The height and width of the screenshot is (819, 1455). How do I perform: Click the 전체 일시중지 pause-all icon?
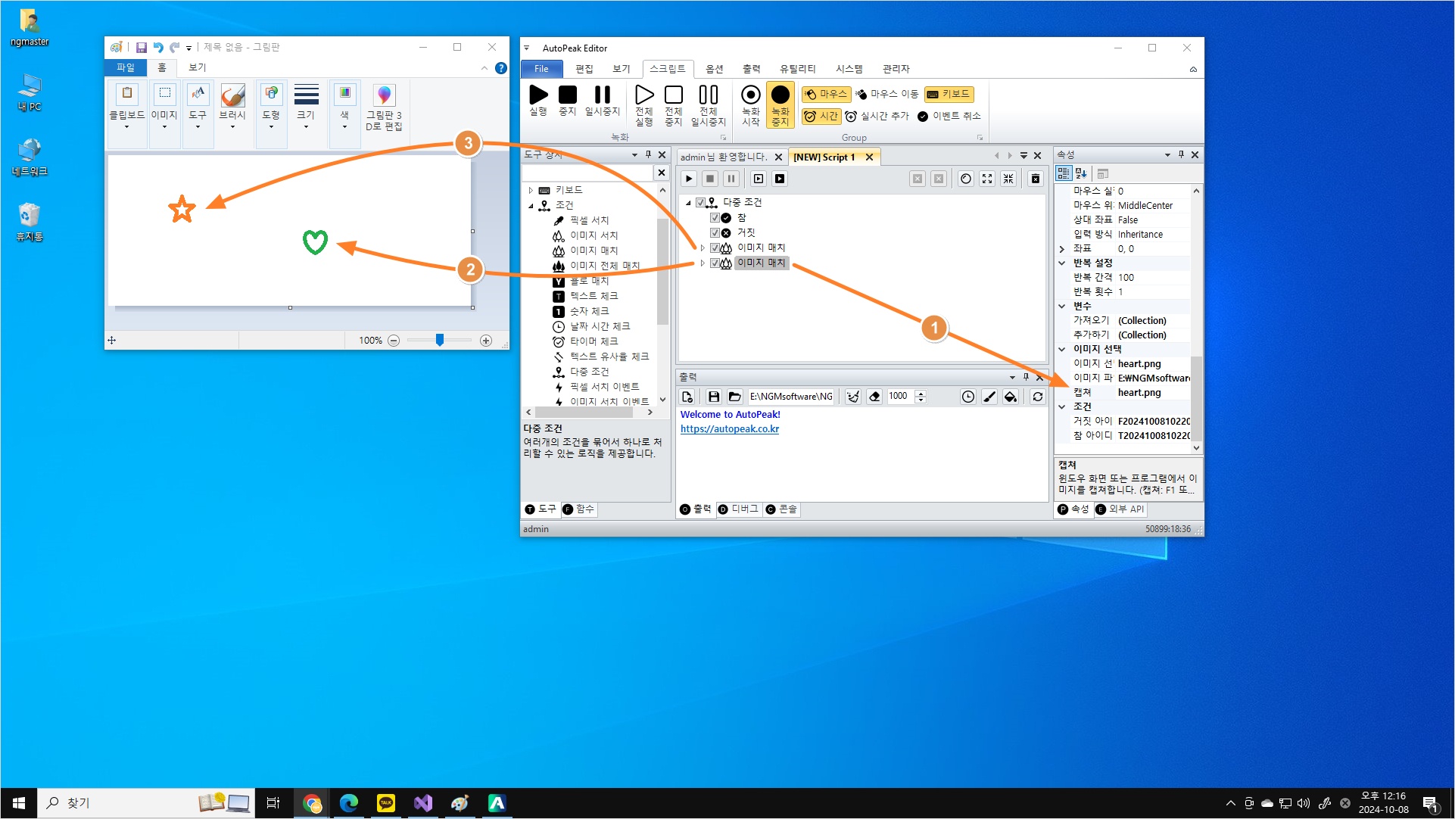708,95
